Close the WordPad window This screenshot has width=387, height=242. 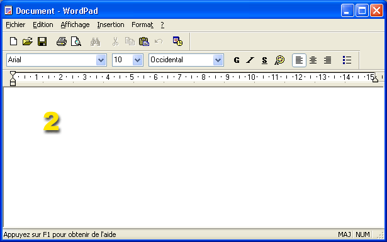tap(377, 11)
